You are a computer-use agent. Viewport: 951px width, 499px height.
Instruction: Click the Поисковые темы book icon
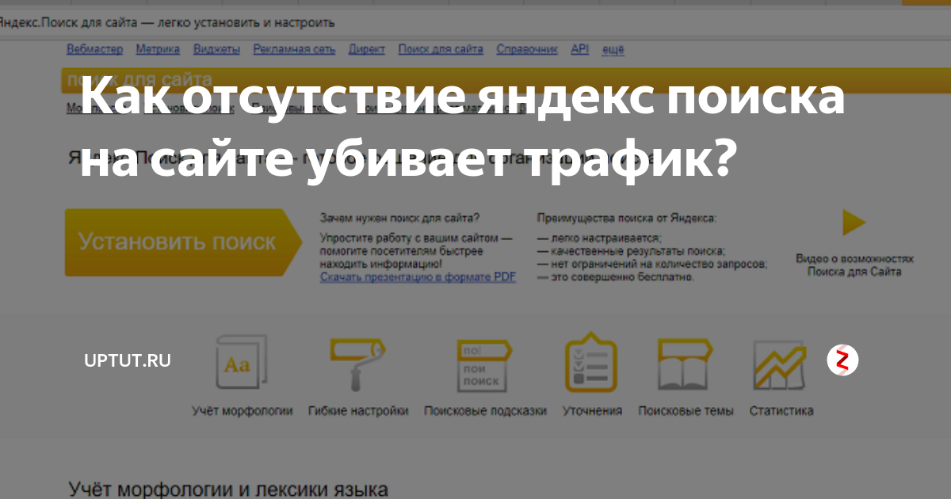click(x=686, y=364)
